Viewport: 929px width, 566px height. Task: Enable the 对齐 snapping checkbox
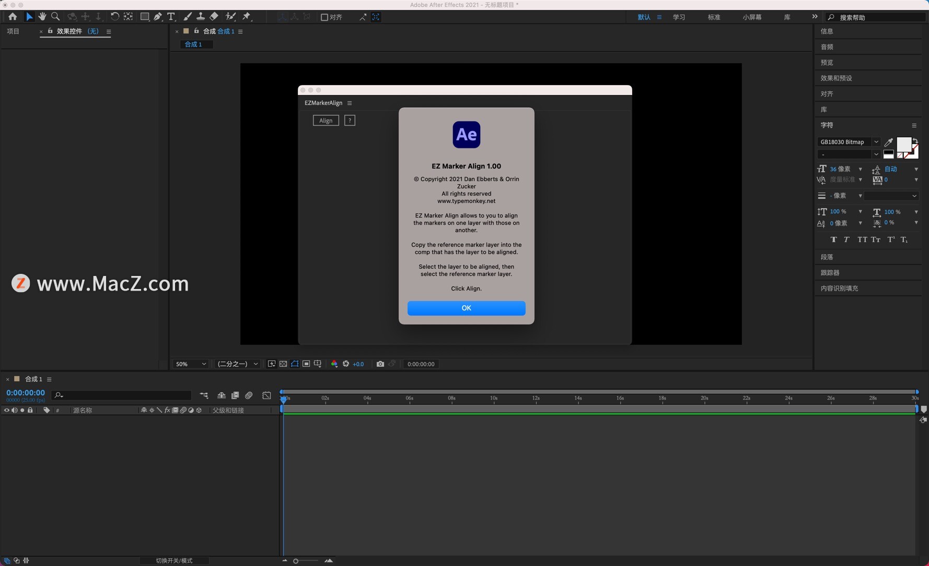324,17
